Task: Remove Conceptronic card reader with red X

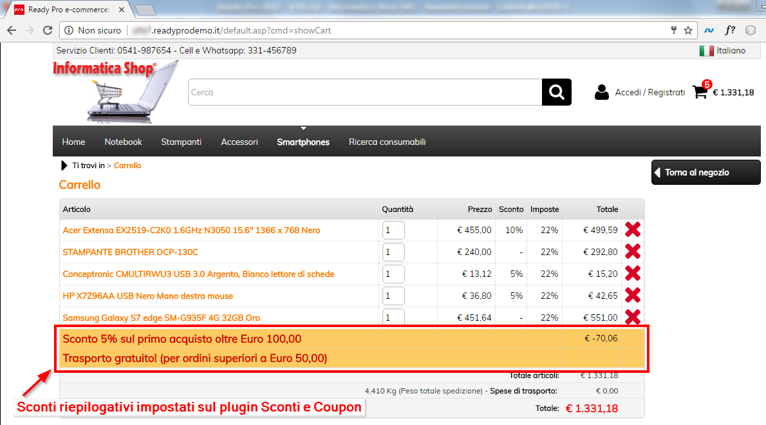Action: (633, 274)
